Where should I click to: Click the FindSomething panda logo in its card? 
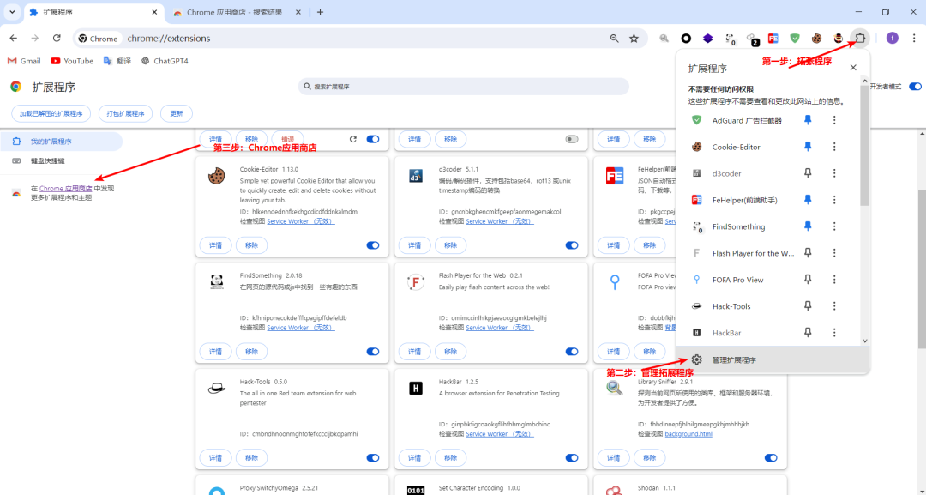click(x=217, y=282)
